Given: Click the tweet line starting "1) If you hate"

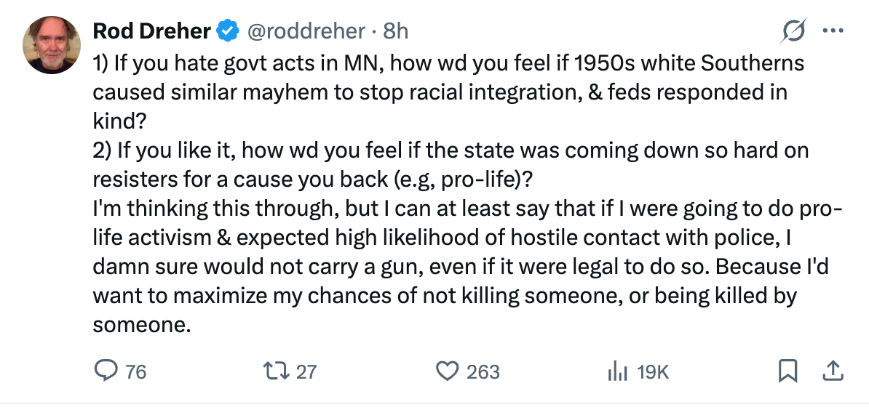Looking at the screenshot, I should click(448, 63).
